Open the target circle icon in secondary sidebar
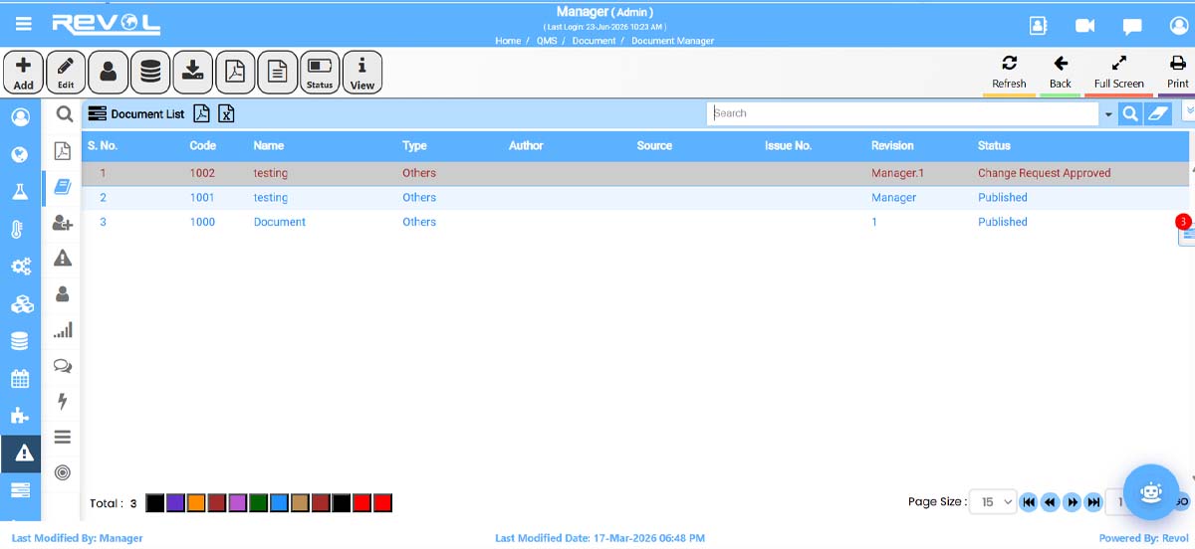The height and width of the screenshot is (549, 1195). (62, 472)
